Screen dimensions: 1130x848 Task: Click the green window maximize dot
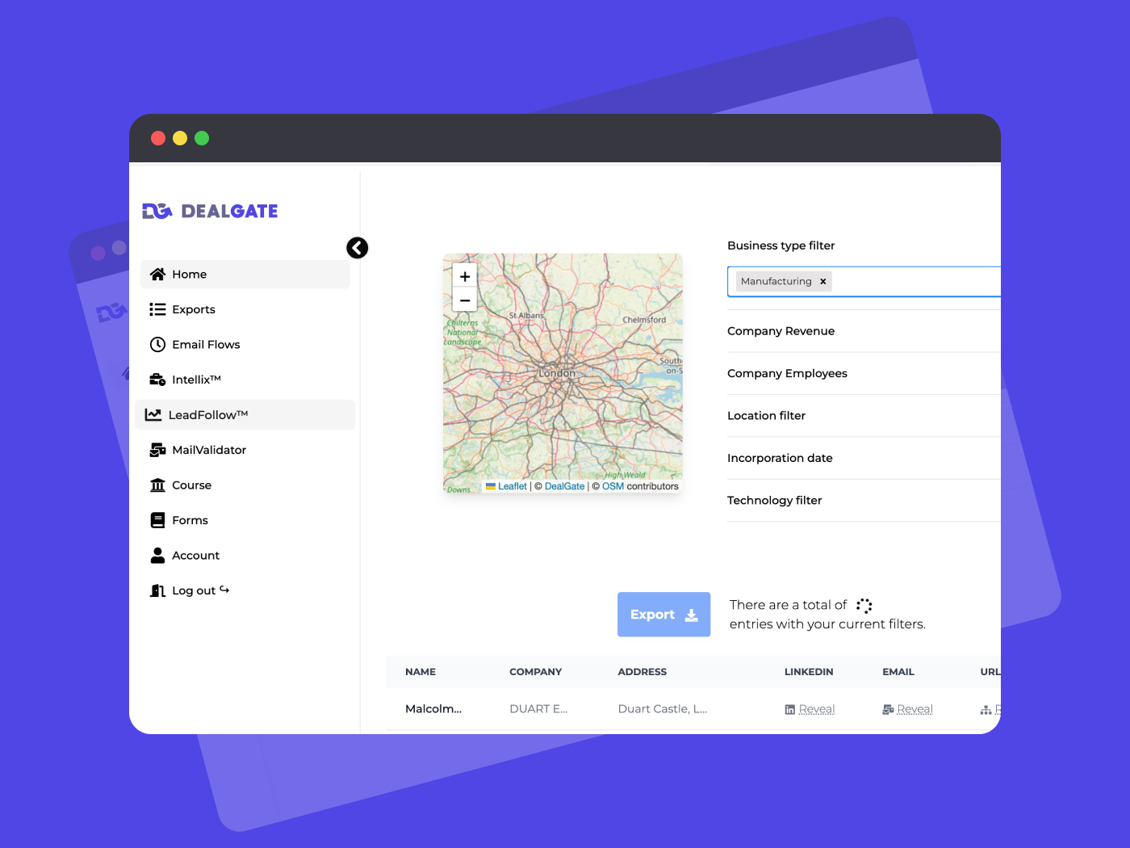click(202, 138)
